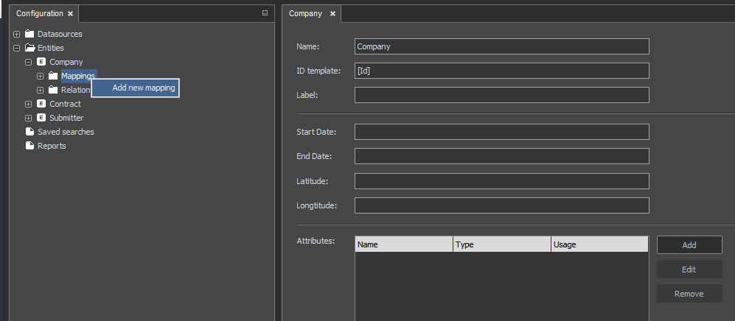Minimize the Configuration panel using corner icon

tap(265, 13)
